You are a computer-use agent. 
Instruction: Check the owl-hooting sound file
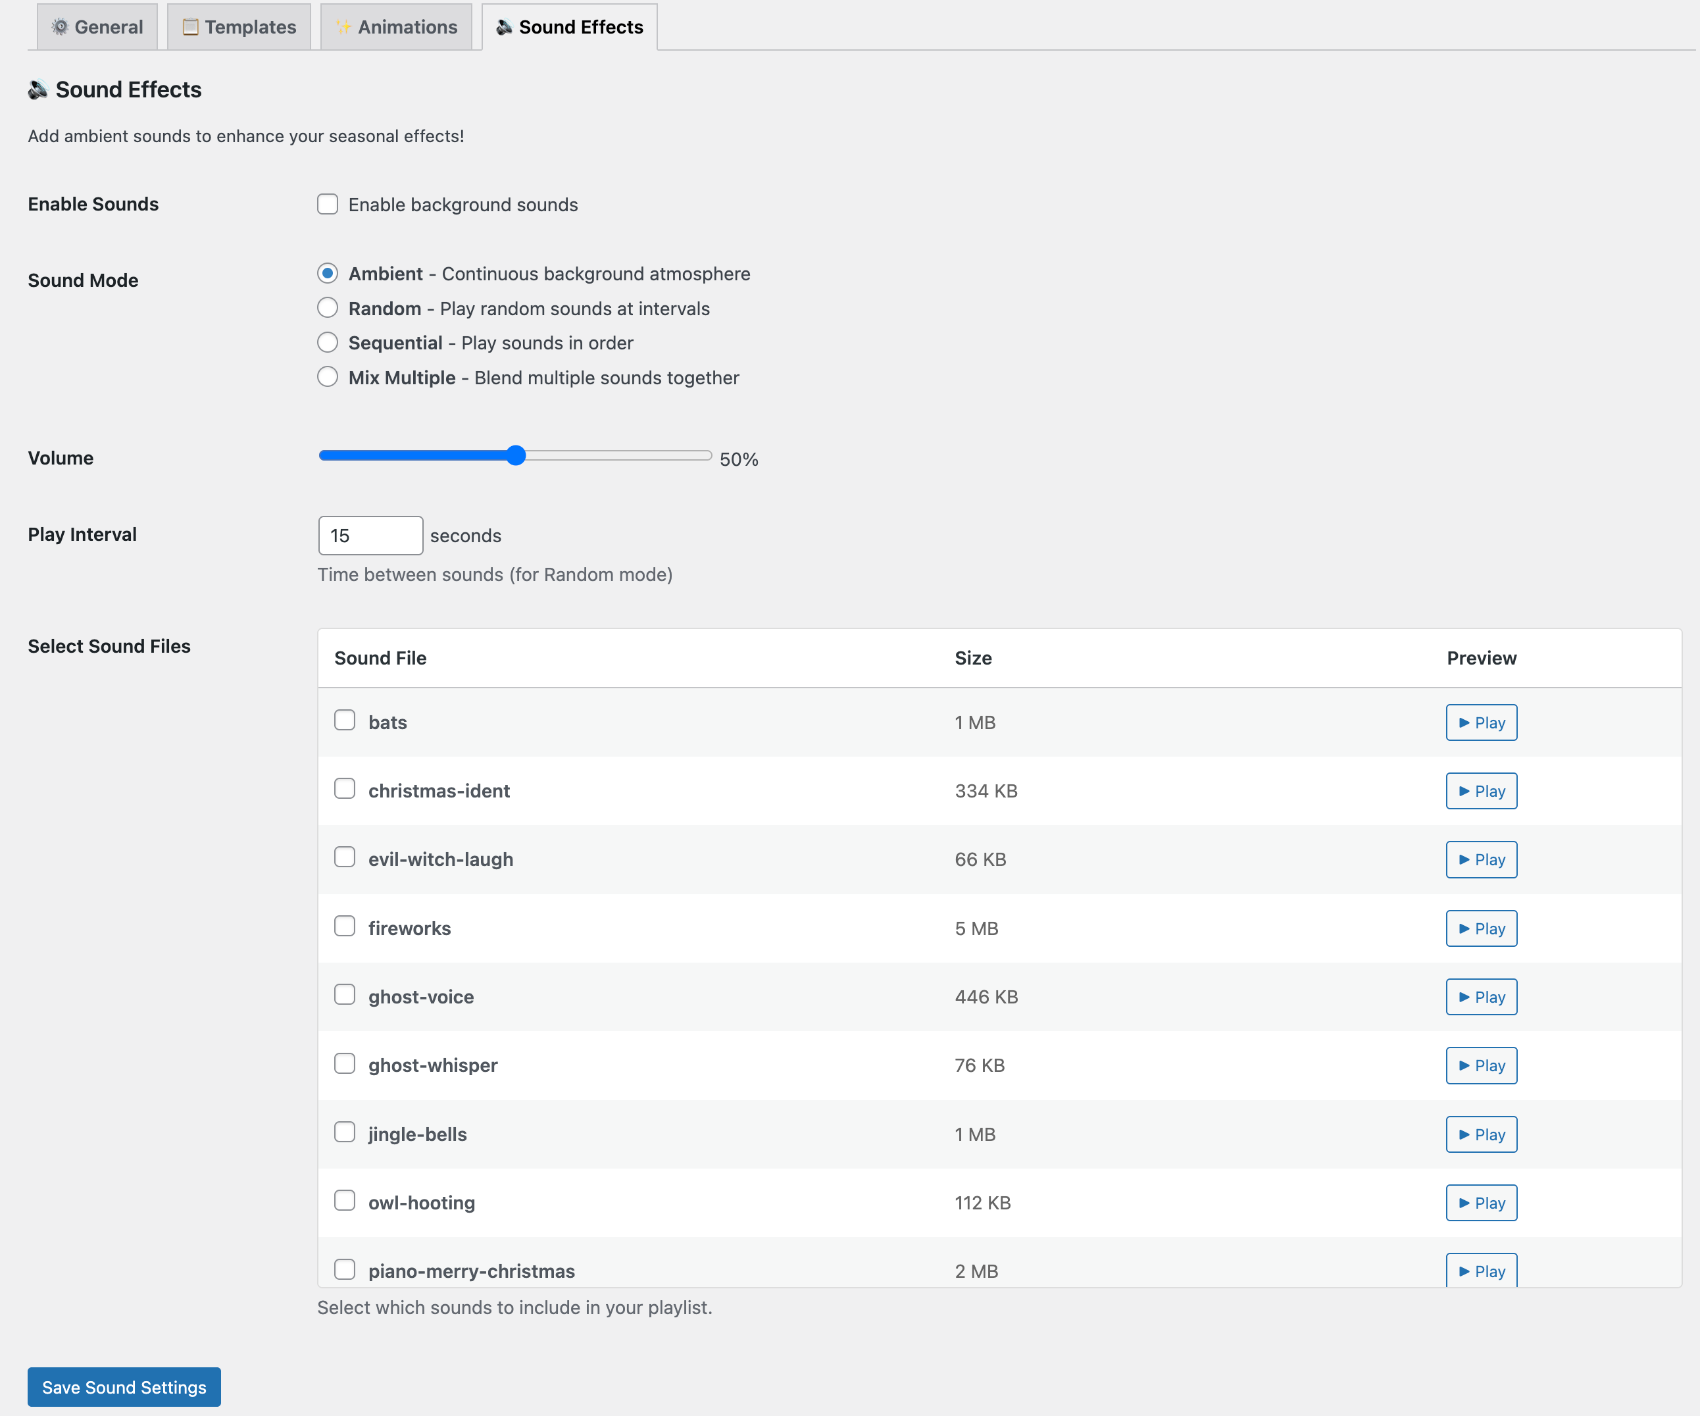(x=344, y=1201)
